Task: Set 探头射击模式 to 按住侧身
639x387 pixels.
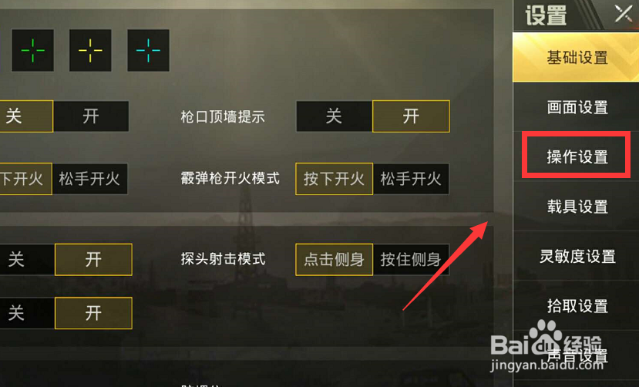Action: tap(411, 260)
